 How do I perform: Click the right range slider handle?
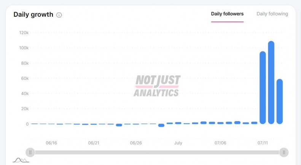click(x=283, y=152)
